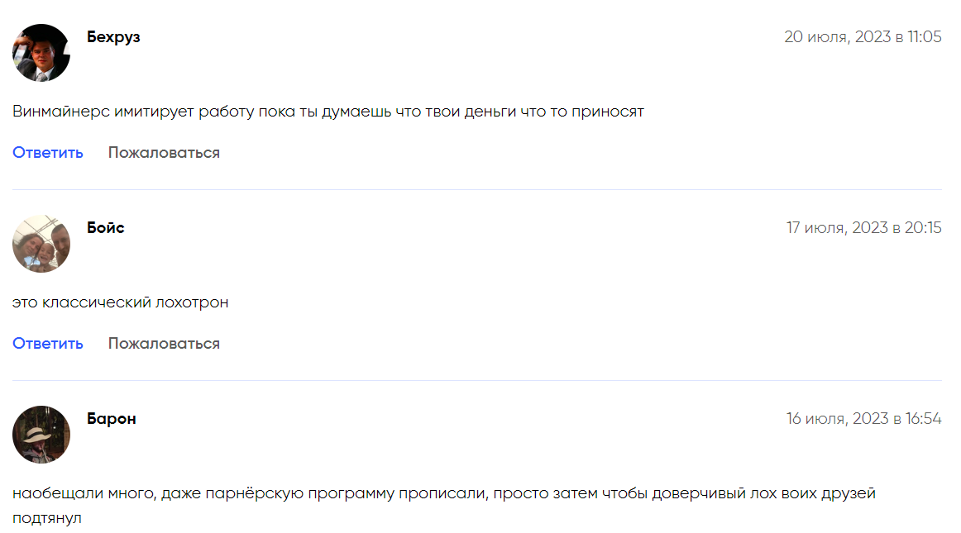
Task: Click Барон's avatar with the hat
Action: pos(41,435)
